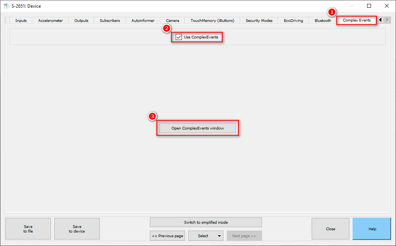Open the ComplexEvents window
Image resolution: width=396 pixels, height=246 pixels.
point(197,128)
